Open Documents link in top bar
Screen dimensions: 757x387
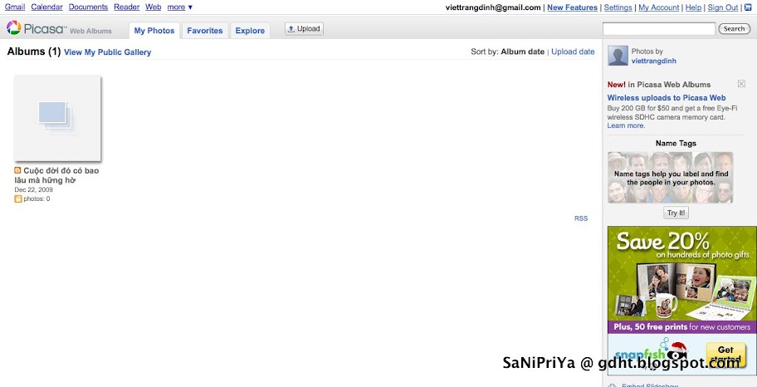click(x=88, y=7)
